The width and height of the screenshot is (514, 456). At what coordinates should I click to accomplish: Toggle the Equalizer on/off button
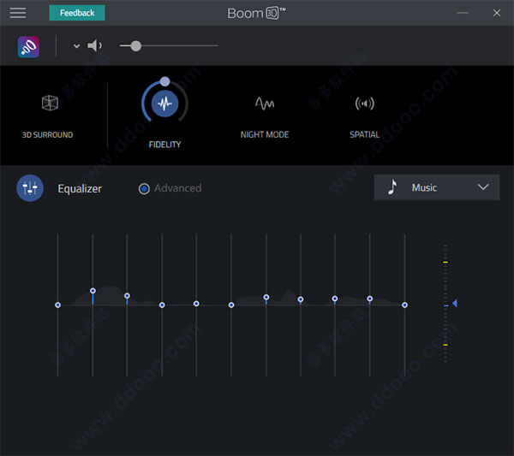[30, 188]
